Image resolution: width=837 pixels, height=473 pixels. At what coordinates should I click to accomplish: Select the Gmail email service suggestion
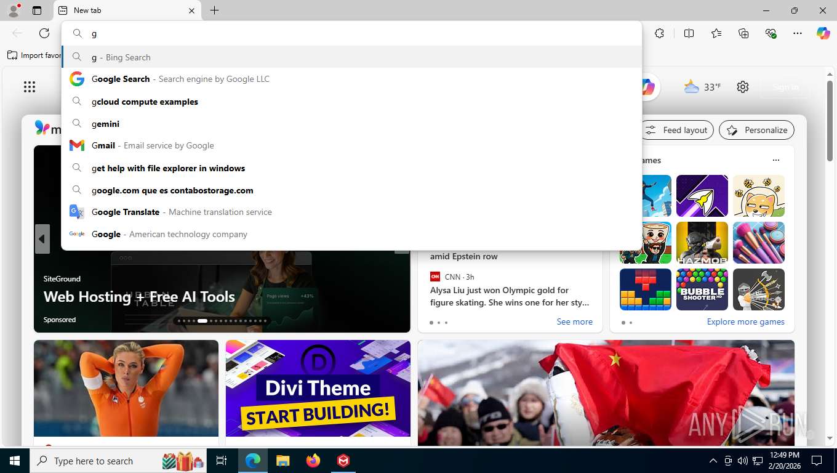click(x=351, y=145)
